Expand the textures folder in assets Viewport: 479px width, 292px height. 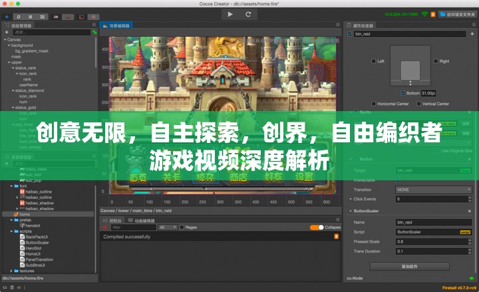tap(11, 271)
